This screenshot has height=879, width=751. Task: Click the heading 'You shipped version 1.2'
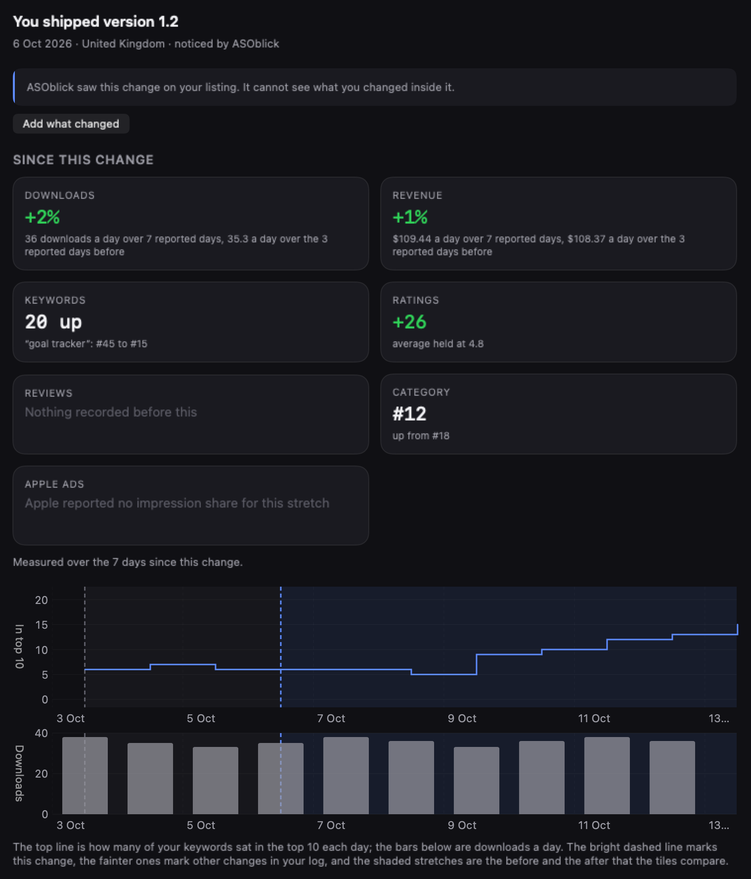click(x=95, y=21)
